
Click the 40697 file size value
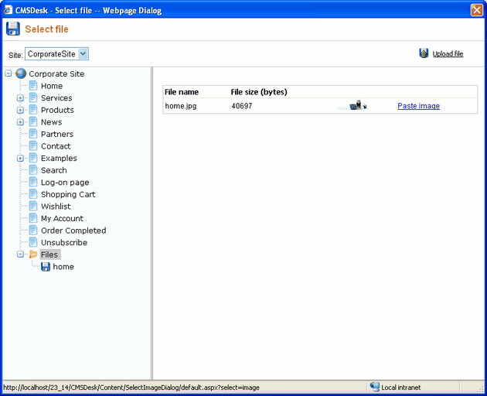(x=242, y=106)
